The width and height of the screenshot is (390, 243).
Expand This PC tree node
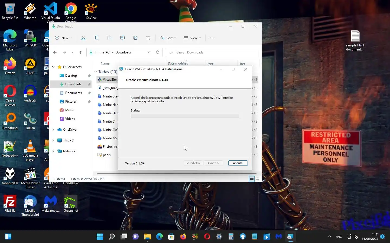53,140
